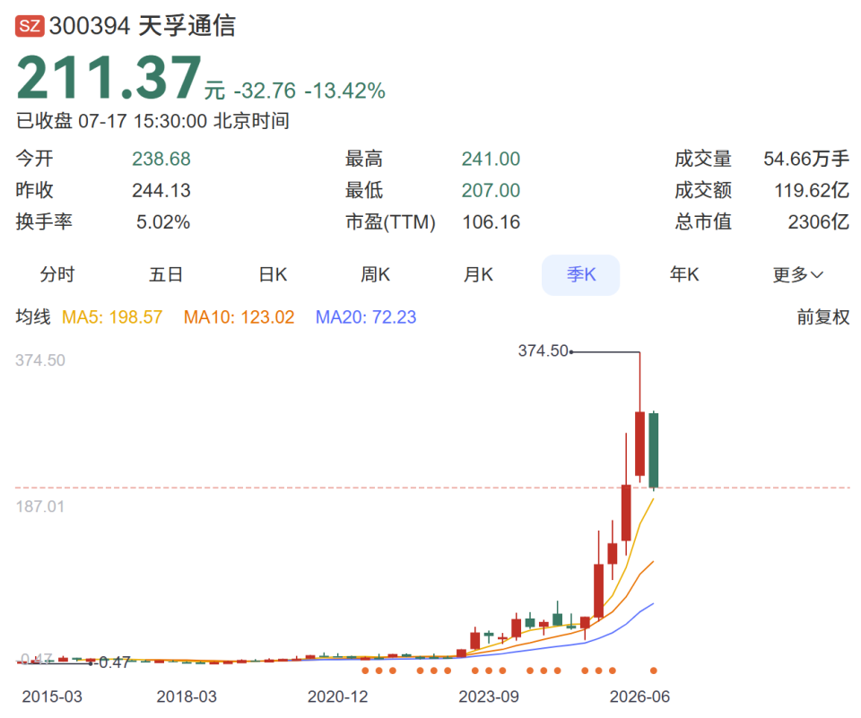Click the current price 211.37
Viewport: 861px width, 718px height.
(109, 77)
